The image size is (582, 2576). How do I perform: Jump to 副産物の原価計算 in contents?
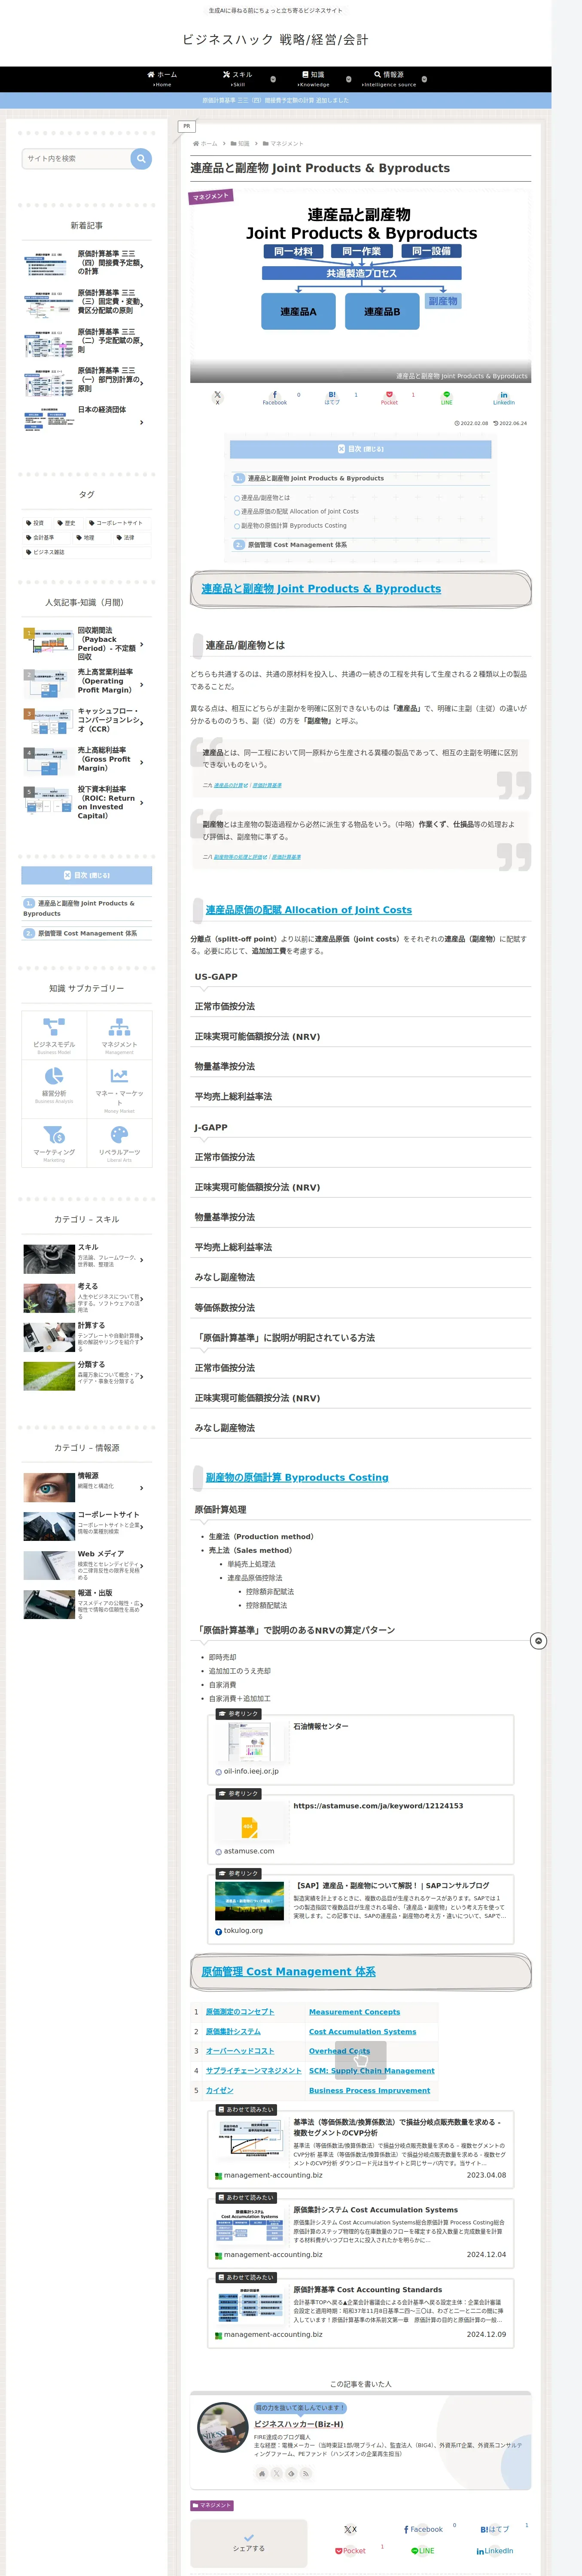click(293, 525)
